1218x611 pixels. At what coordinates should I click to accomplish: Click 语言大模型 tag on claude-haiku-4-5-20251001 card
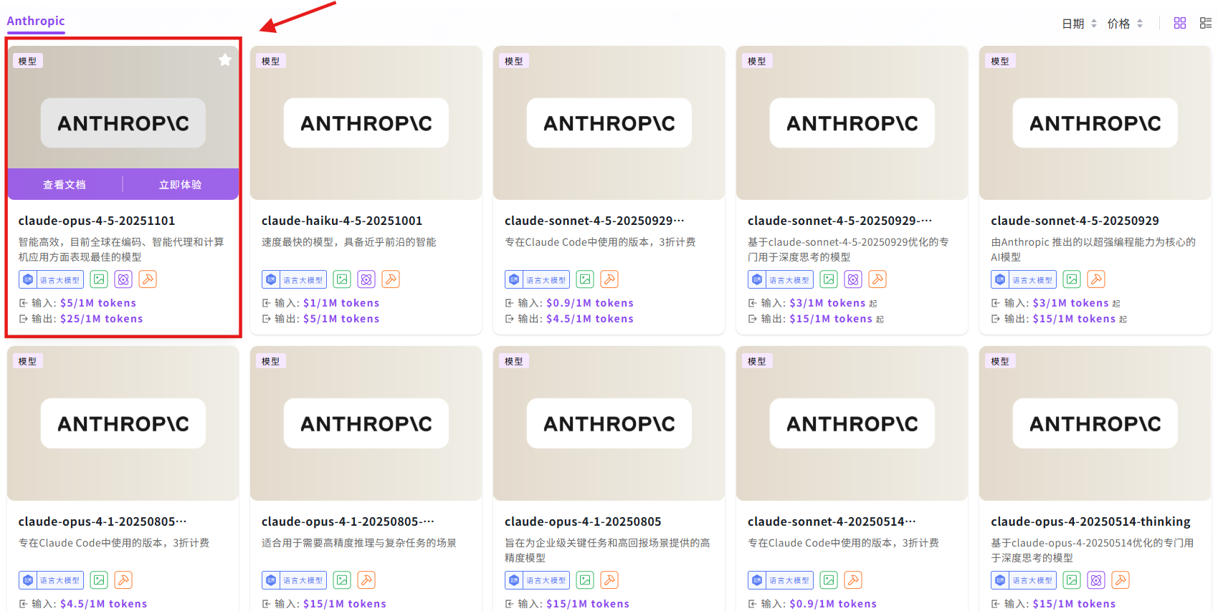tap(294, 279)
